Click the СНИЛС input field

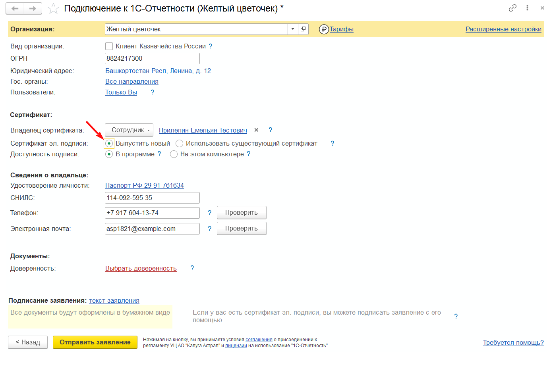tap(152, 198)
